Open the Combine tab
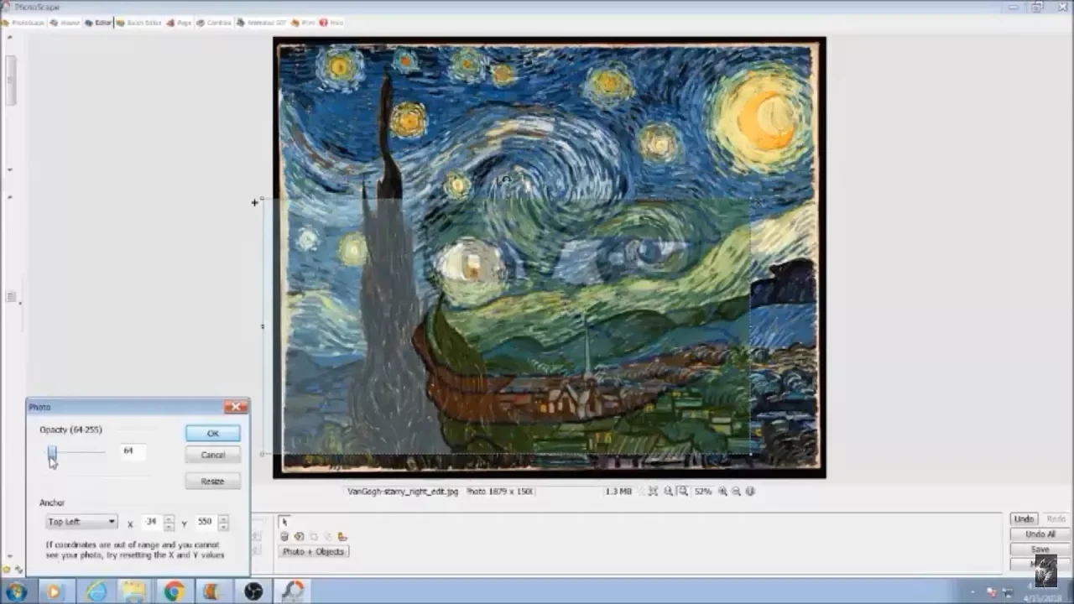The height and width of the screenshot is (604, 1074). click(x=214, y=23)
